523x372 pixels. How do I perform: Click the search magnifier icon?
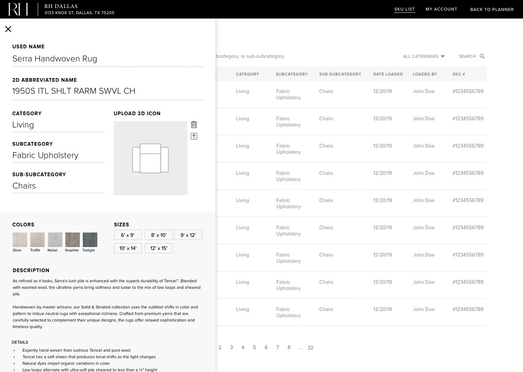tap(482, 56)
